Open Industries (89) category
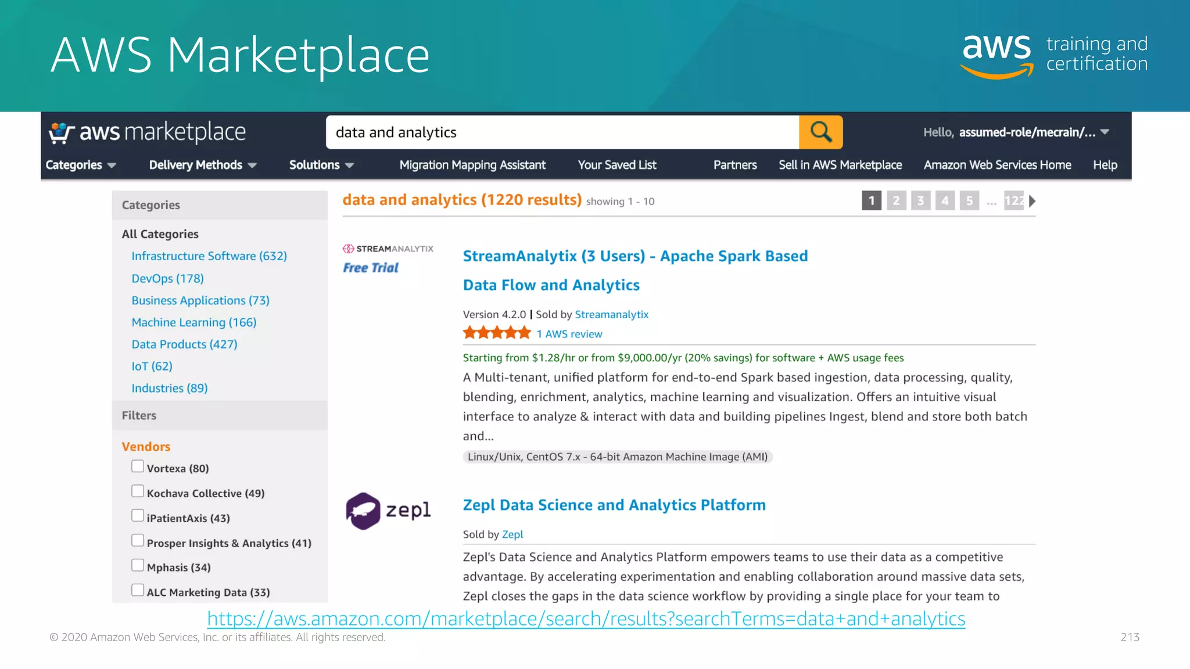Screen dimensions: 1190x669 (169, 388)
